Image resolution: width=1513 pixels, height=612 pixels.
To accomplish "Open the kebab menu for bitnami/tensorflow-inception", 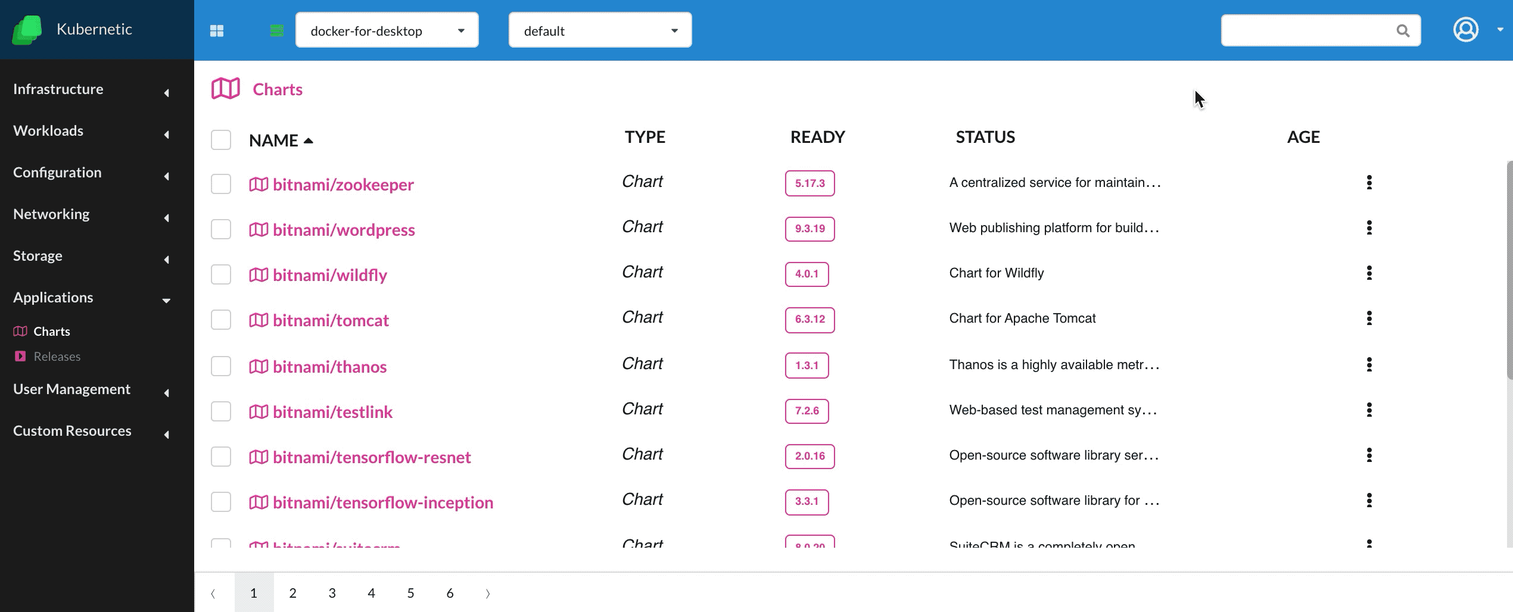I will click(x=1369, y=500).
